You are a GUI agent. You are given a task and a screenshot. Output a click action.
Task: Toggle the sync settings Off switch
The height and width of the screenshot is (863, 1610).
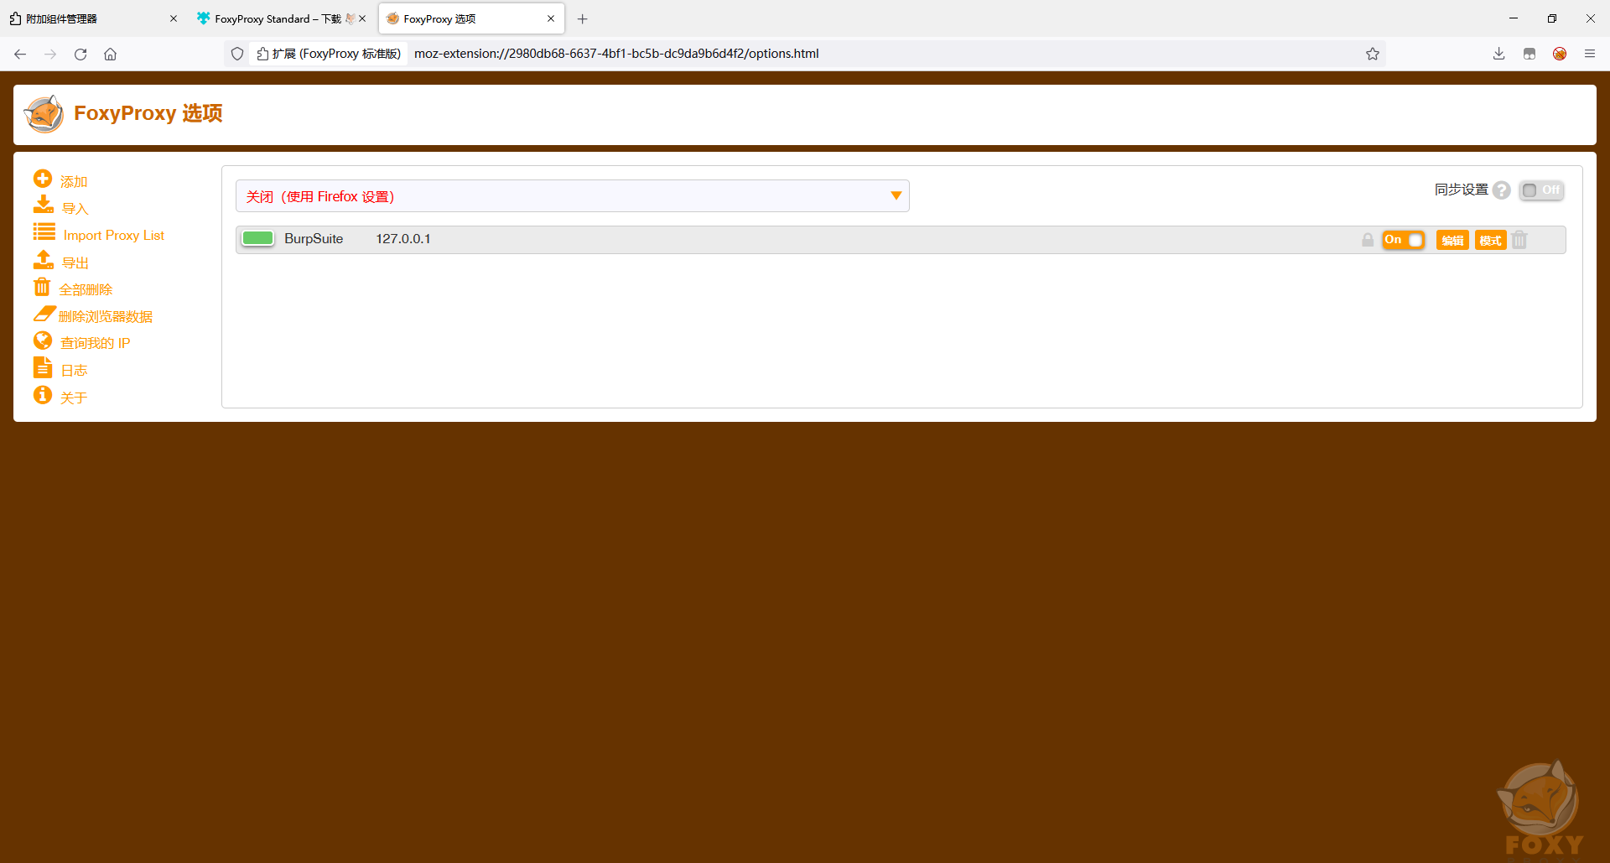(x=1541, y=190)
